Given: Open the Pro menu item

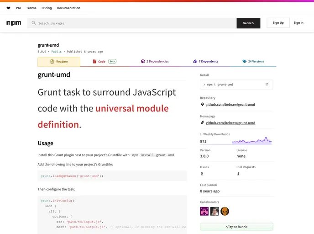Looking at the screenshot, I should (x=19, y=8).
